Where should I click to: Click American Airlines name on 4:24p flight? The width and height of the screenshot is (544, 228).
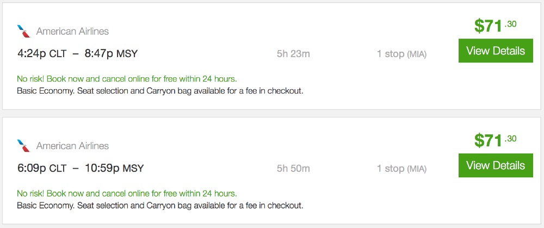coord(72,32)
